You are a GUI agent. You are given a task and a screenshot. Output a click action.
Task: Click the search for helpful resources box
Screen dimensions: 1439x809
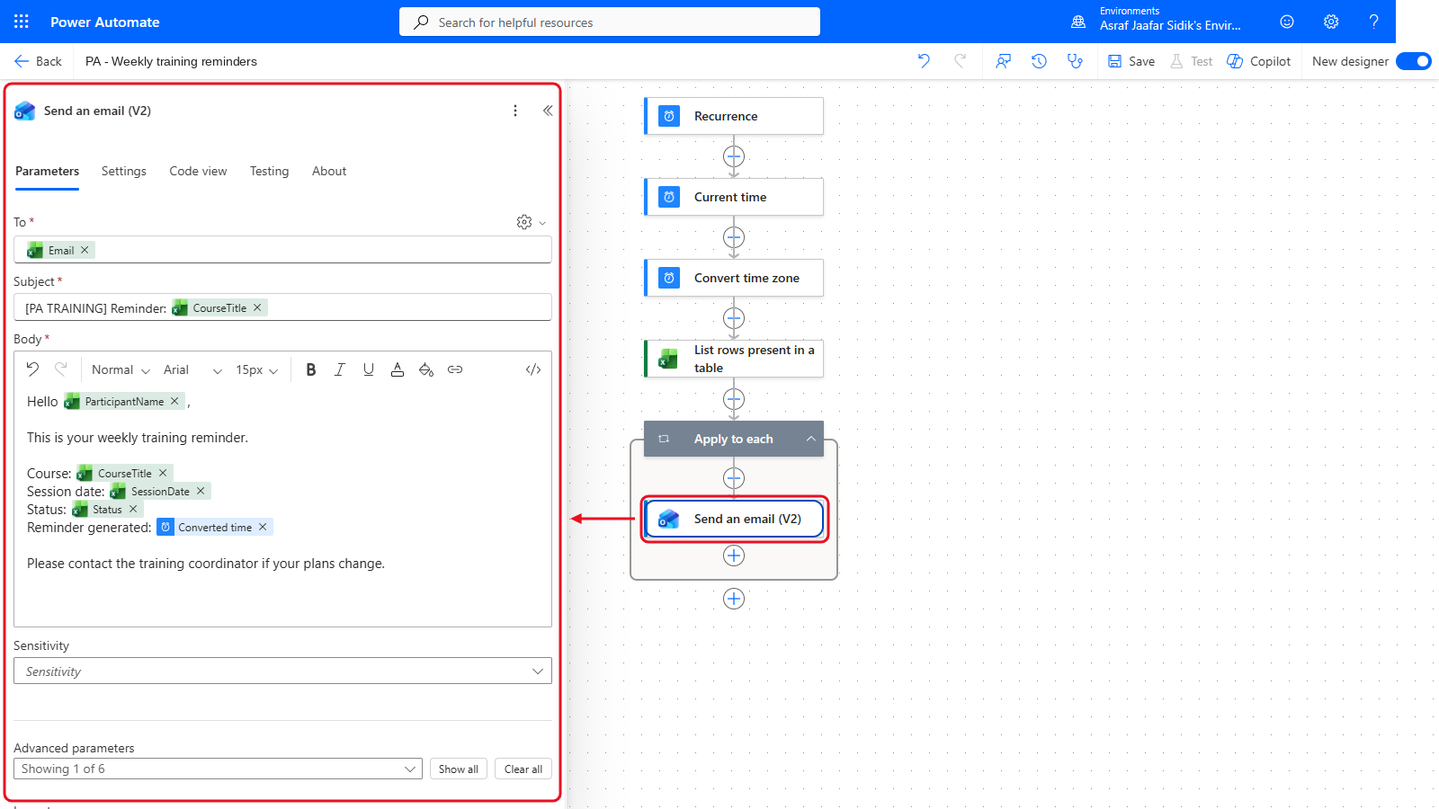(610, 22)
